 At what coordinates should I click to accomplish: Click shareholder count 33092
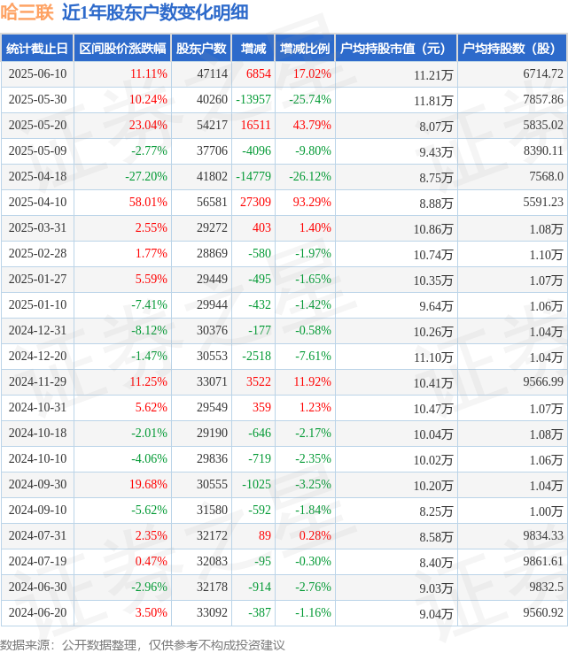(213, 612)
